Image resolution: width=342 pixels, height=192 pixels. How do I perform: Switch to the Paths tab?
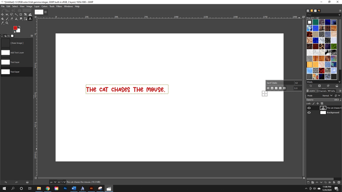(331, 91)
